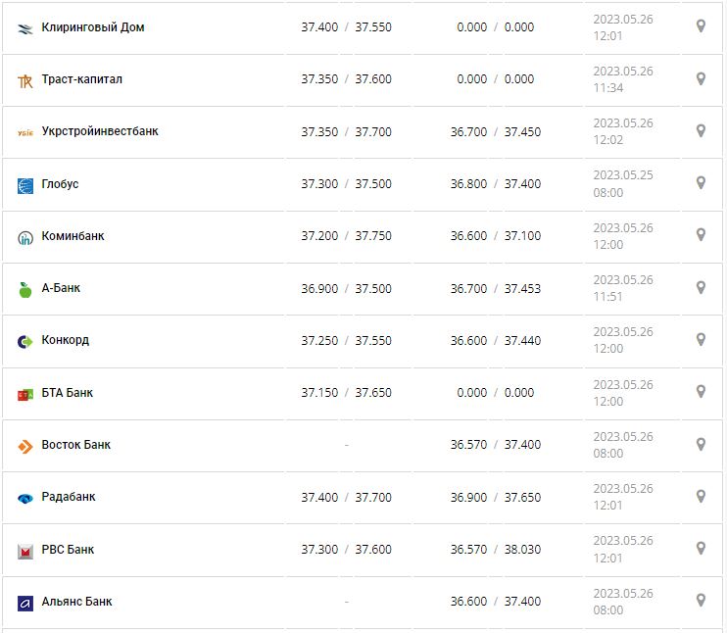Open the Клиринговый Дом bank link
727x633 pixels.
(93, 27)
